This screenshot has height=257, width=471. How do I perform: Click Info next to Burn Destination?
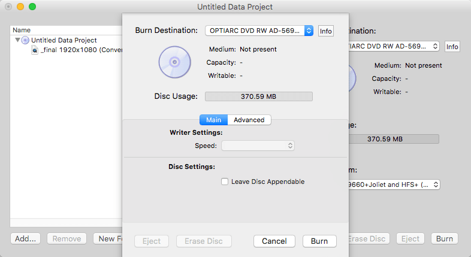(325, 31)
